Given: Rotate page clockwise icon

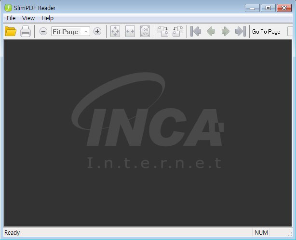Looking at the screenshot, I should click(x=163, y=31).
